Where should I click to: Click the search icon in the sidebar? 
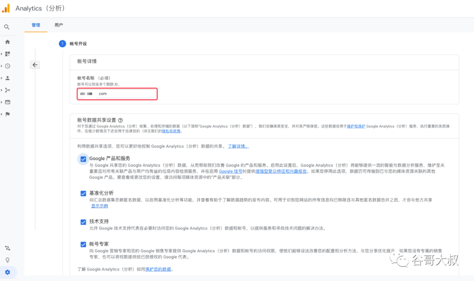pos(7,27)
